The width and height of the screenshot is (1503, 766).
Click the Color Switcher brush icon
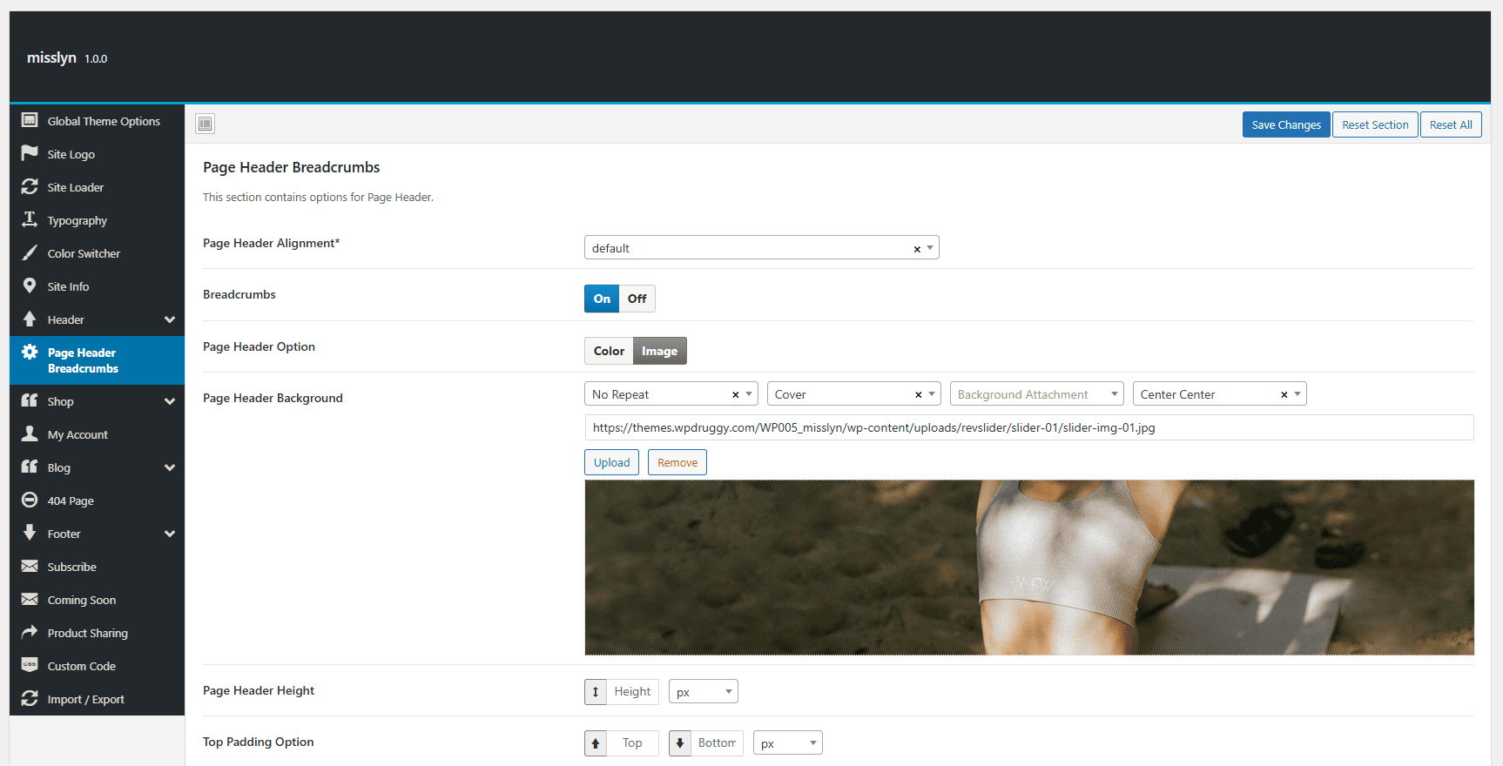tap(30, 252)
